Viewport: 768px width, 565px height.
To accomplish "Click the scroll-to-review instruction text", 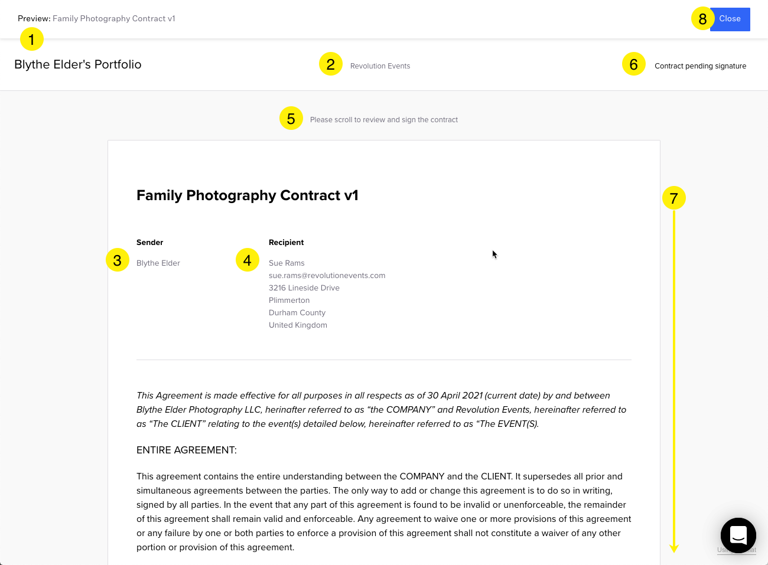I will coord(384,120).
